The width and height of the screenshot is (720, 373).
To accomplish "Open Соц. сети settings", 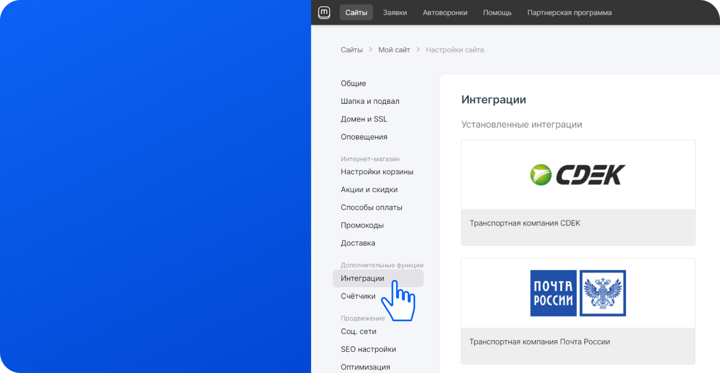I will [358, 331].
